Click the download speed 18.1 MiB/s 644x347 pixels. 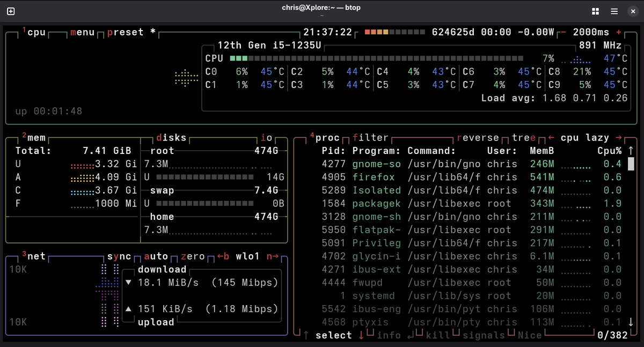pyautogui.click(x=168, y=282)
